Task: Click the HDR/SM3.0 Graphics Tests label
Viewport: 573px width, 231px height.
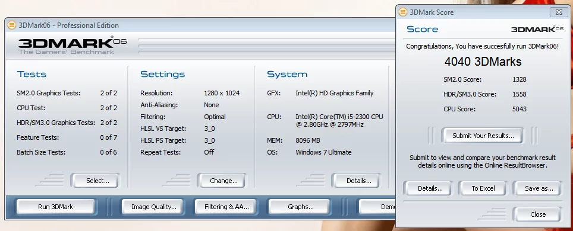Action: click(x=56, y=123)
